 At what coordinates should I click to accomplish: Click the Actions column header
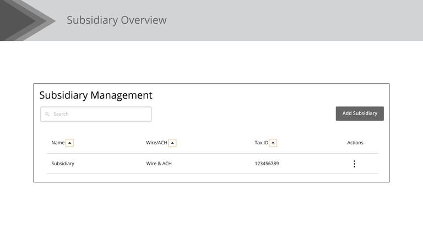tap(355, 143)
